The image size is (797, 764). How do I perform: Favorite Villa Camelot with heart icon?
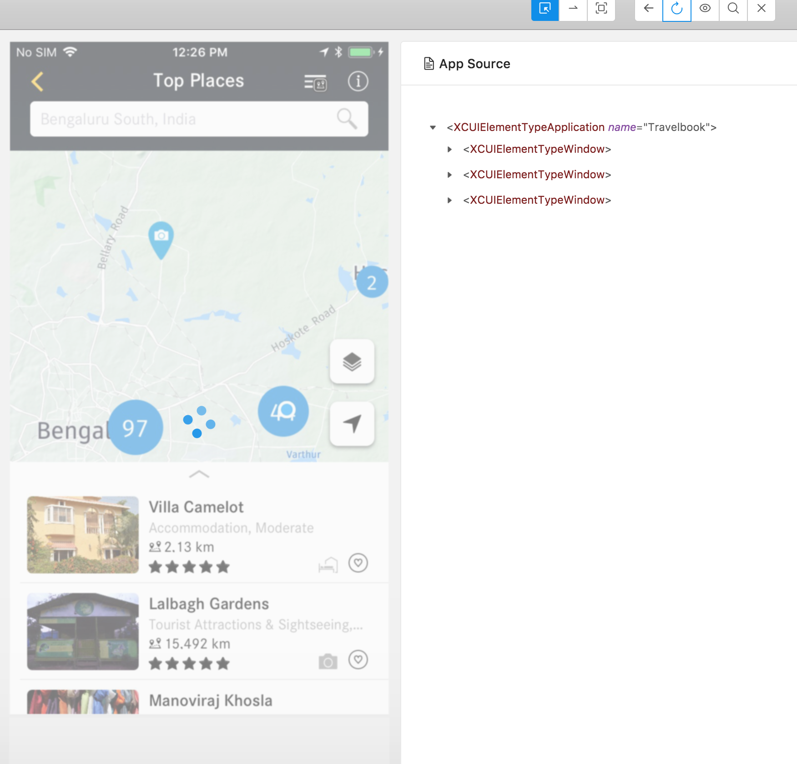358,563
